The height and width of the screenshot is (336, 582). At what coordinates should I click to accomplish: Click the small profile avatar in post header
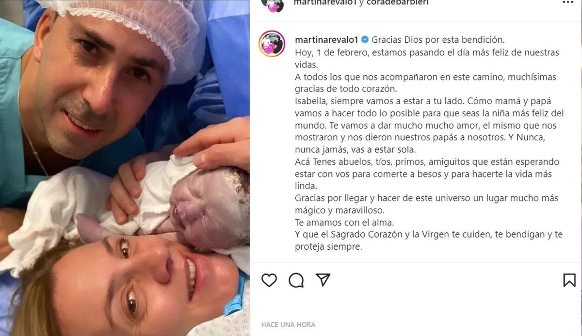coord(272,4)
